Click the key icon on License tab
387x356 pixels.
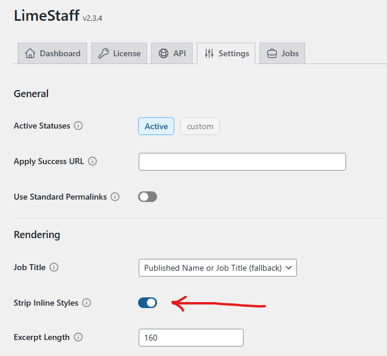click(103, 53)
